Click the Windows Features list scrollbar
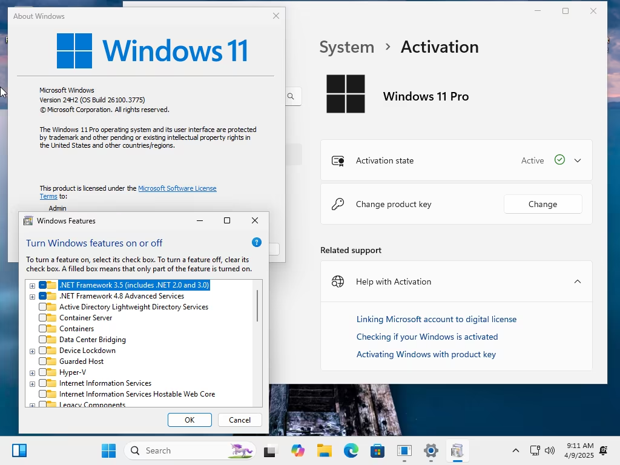 pos(257,306)
